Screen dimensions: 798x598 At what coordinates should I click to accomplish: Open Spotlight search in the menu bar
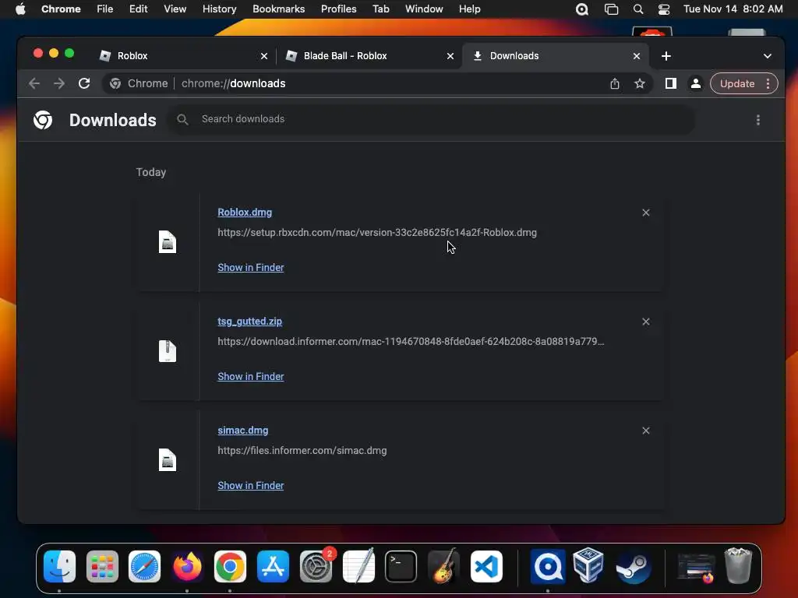638,9
